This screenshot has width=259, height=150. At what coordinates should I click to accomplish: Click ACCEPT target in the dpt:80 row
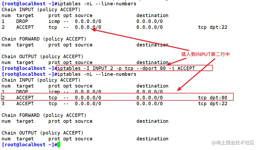(25, 98)
